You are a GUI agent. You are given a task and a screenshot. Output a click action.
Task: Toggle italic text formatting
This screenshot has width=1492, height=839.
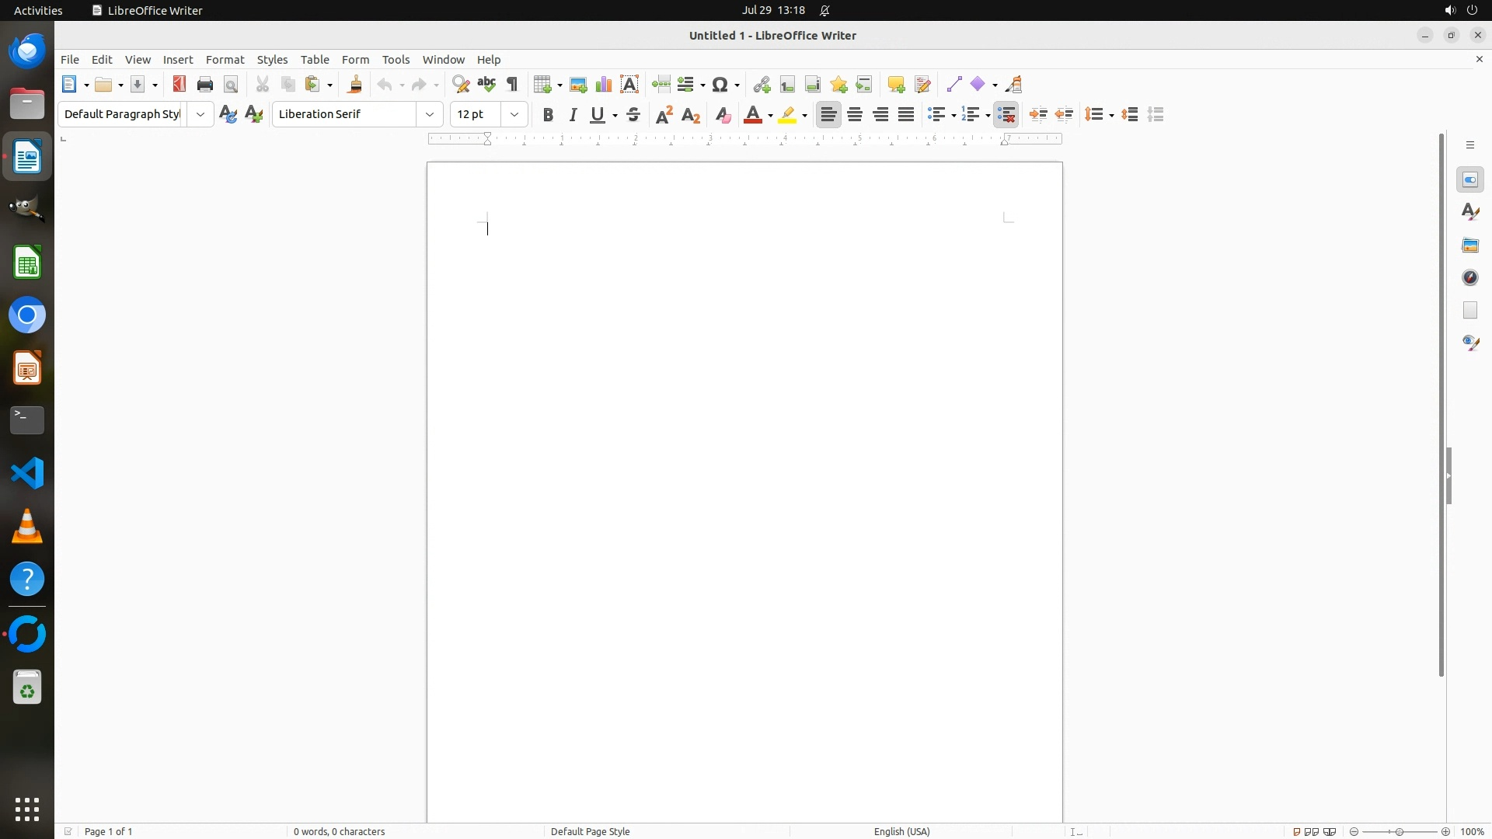(x=573, y=115)
